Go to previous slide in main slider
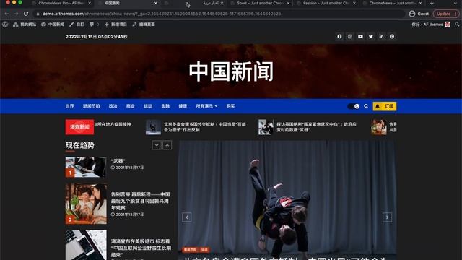The width and height of the screenshot is (462, 260). click(x=187, y=217)
